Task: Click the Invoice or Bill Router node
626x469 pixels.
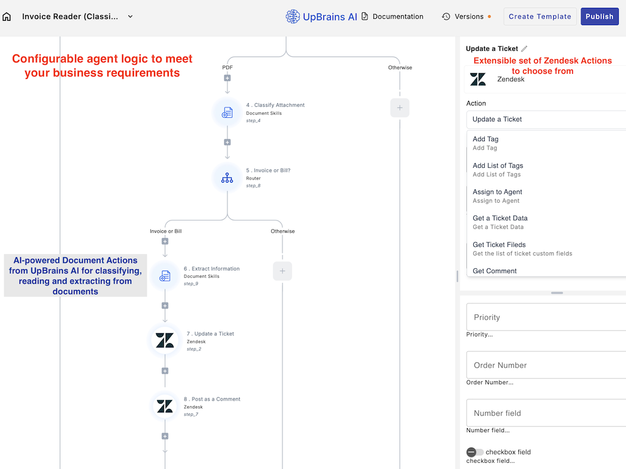Action: click(x=227, y=179)
